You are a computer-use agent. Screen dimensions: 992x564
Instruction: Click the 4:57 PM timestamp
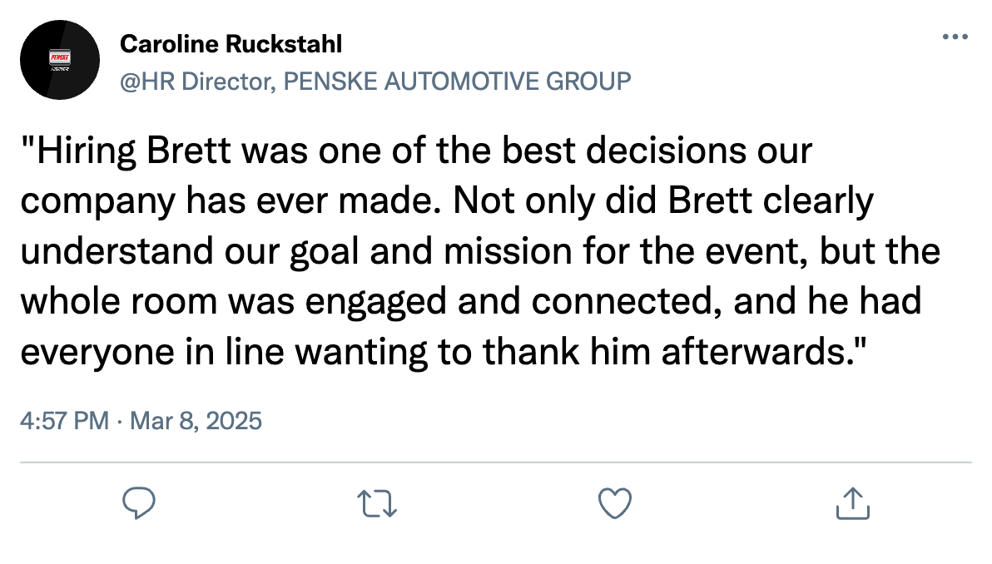63,421
